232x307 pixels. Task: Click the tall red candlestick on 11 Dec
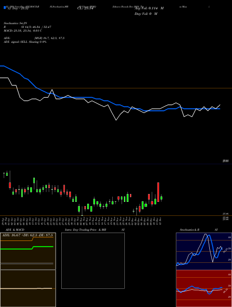pos(158,192)
